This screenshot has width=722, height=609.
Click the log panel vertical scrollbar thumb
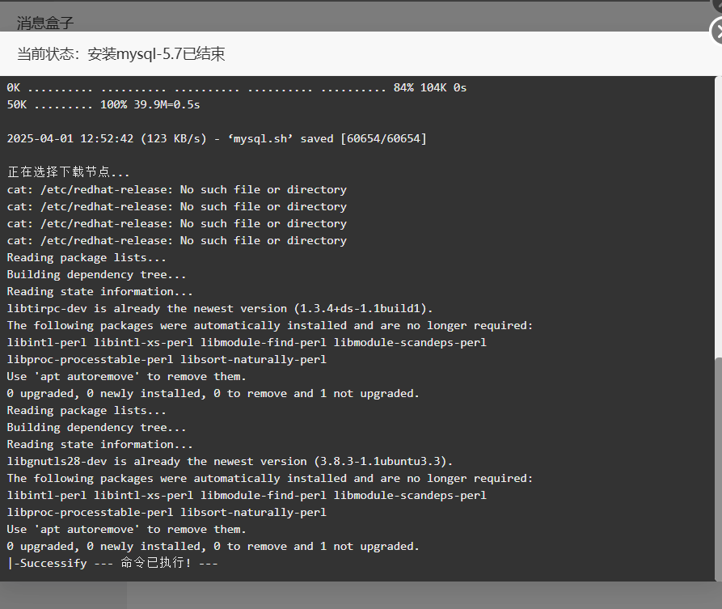pyautogui.click(x=718, y=468)
